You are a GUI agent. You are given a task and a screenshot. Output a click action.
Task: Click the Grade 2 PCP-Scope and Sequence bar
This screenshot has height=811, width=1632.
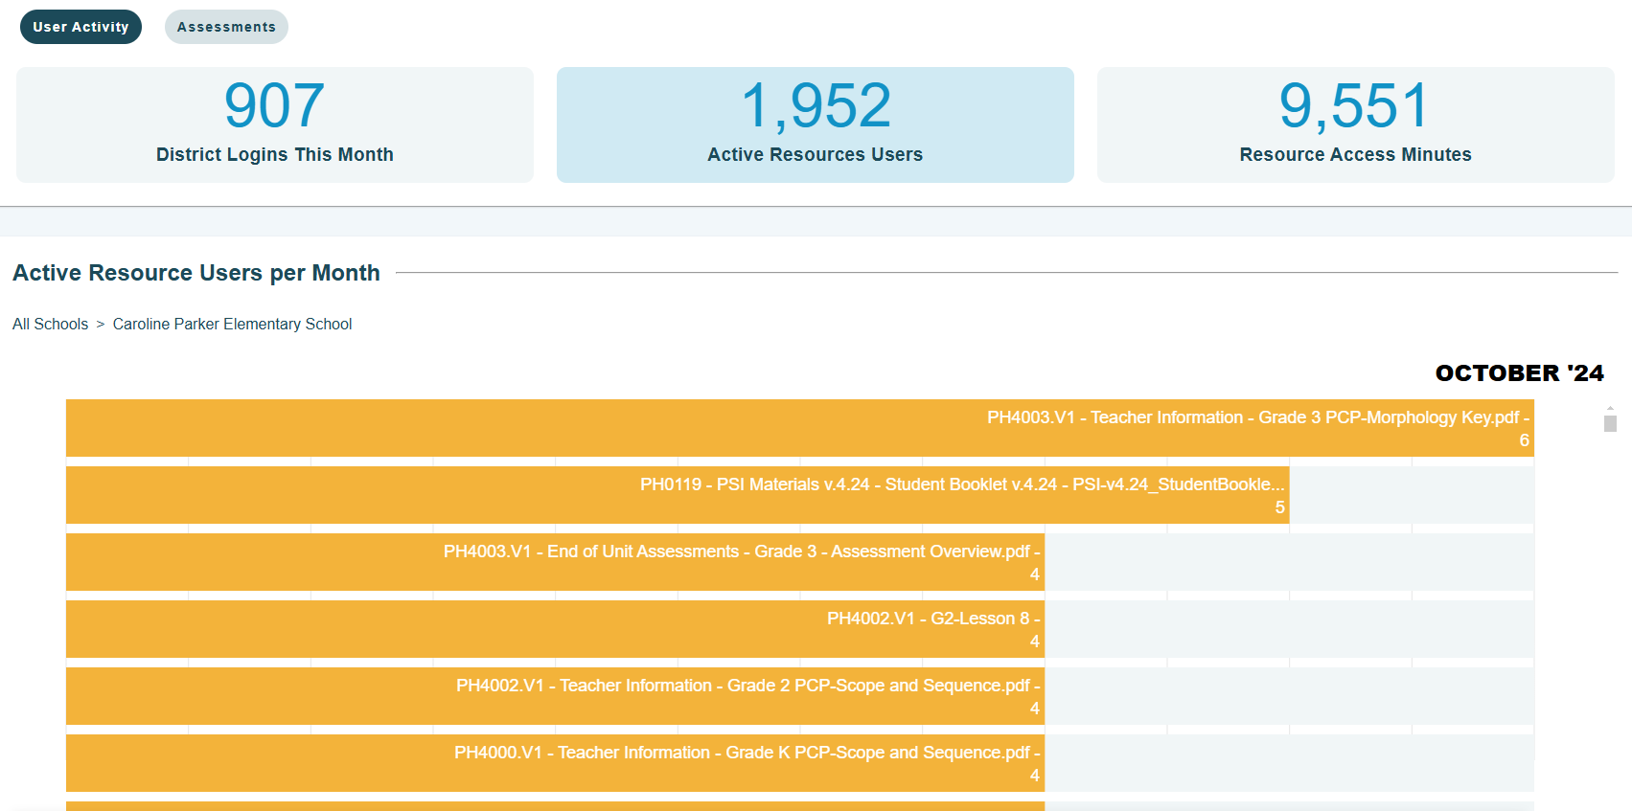point(555,696)
